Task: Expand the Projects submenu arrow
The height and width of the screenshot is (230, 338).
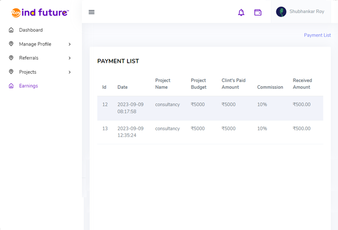Action: (69, 72)
